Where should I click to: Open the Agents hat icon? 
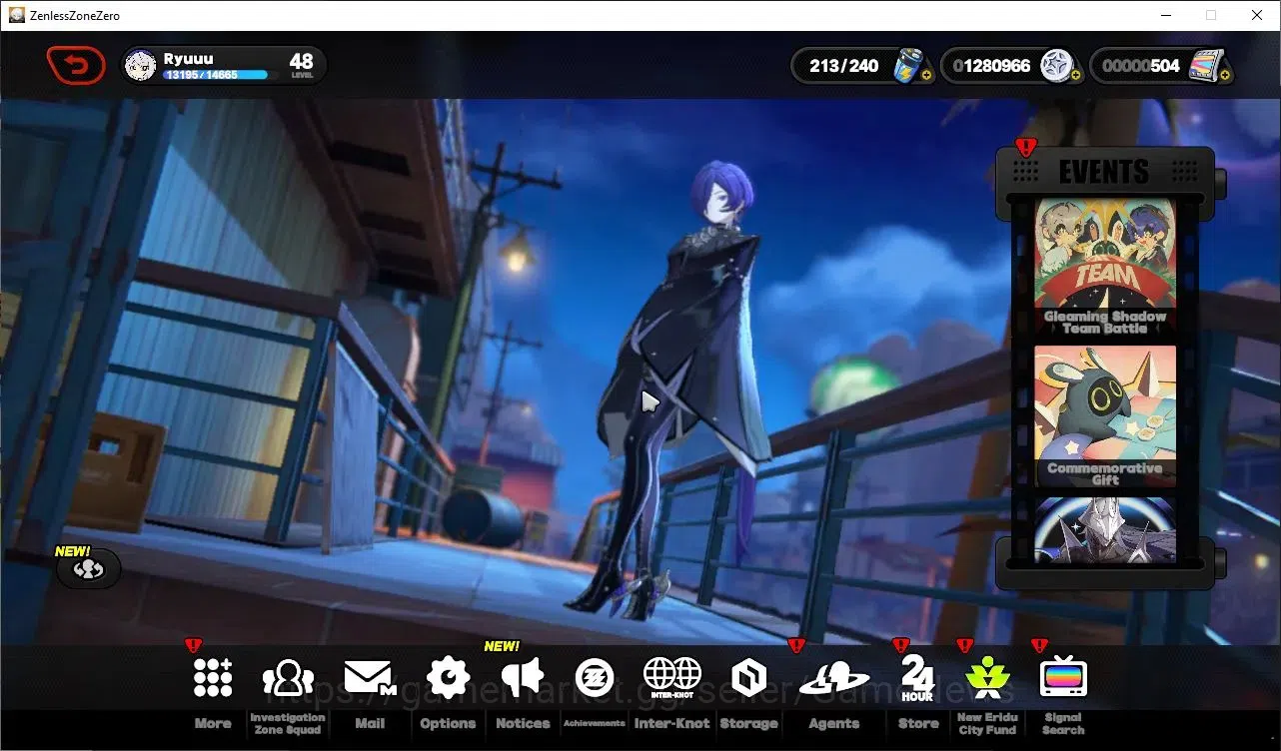pos(834,679)
